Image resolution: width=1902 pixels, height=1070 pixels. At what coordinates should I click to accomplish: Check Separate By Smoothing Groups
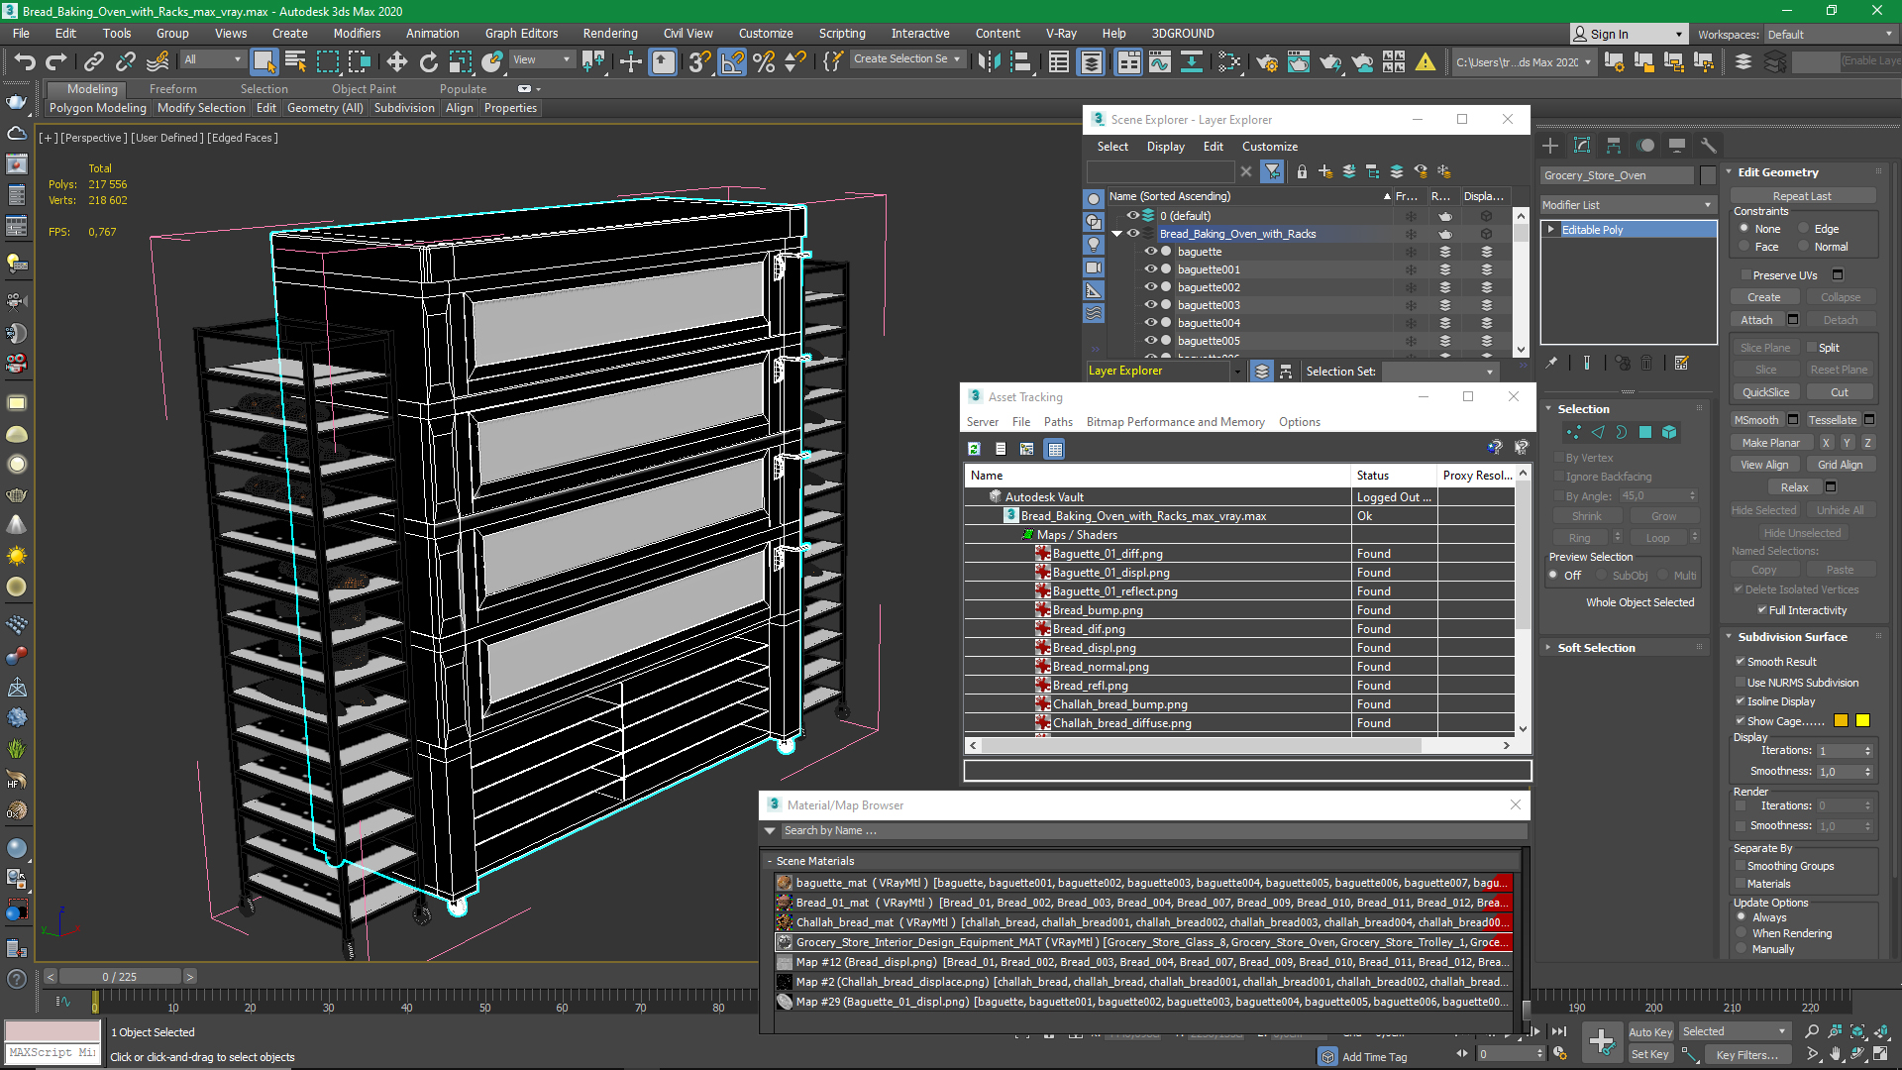point(1741,866)
